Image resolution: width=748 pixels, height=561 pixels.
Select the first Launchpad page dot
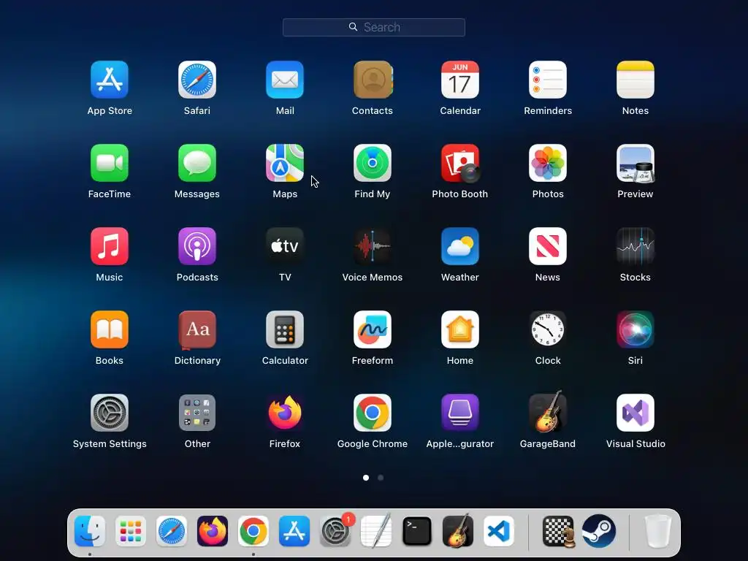[x=366, y=478]
